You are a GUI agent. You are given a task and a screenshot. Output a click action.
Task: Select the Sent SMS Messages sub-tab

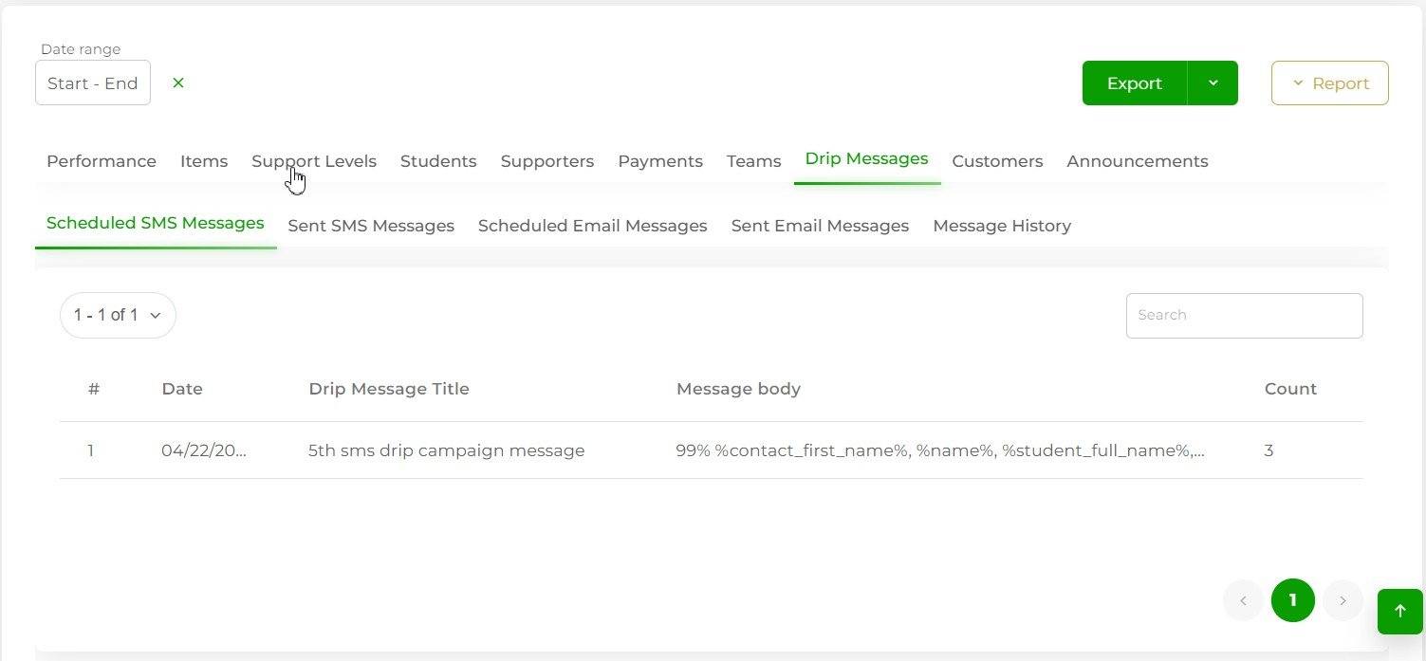tap(370, 226)
